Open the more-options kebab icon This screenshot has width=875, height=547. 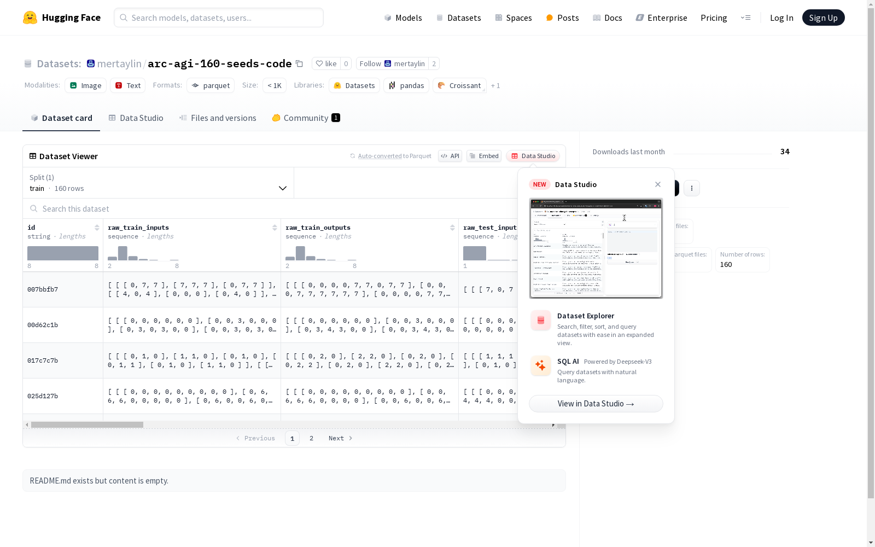pyautogui.click(x=692, y=188)
